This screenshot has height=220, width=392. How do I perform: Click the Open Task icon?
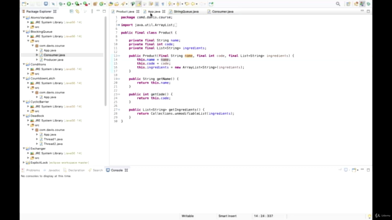(117, 4)
